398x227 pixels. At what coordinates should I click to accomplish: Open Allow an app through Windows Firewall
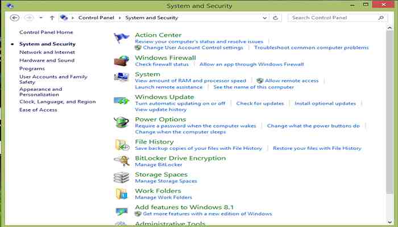(x=251, y=64)
